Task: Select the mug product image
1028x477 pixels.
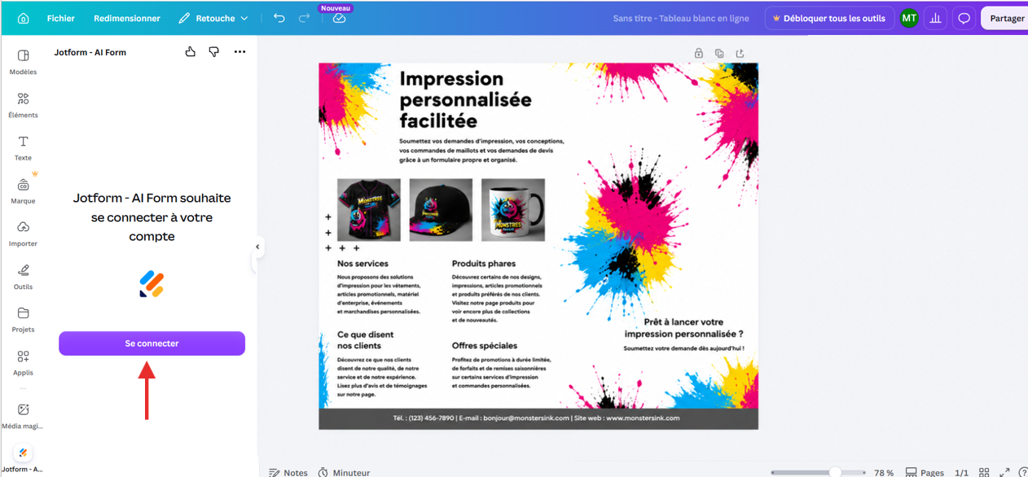Action: pyautogui.click(x=513, y=210)
